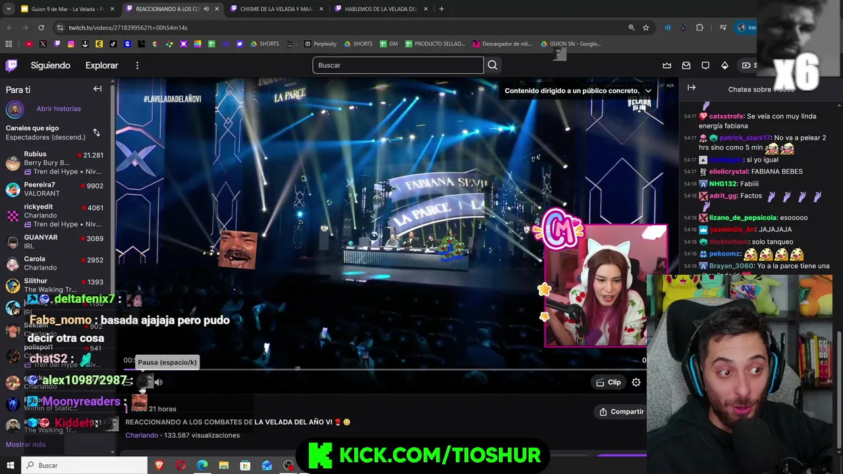Open Twitch home via purple logo

[x=12, y=65]
